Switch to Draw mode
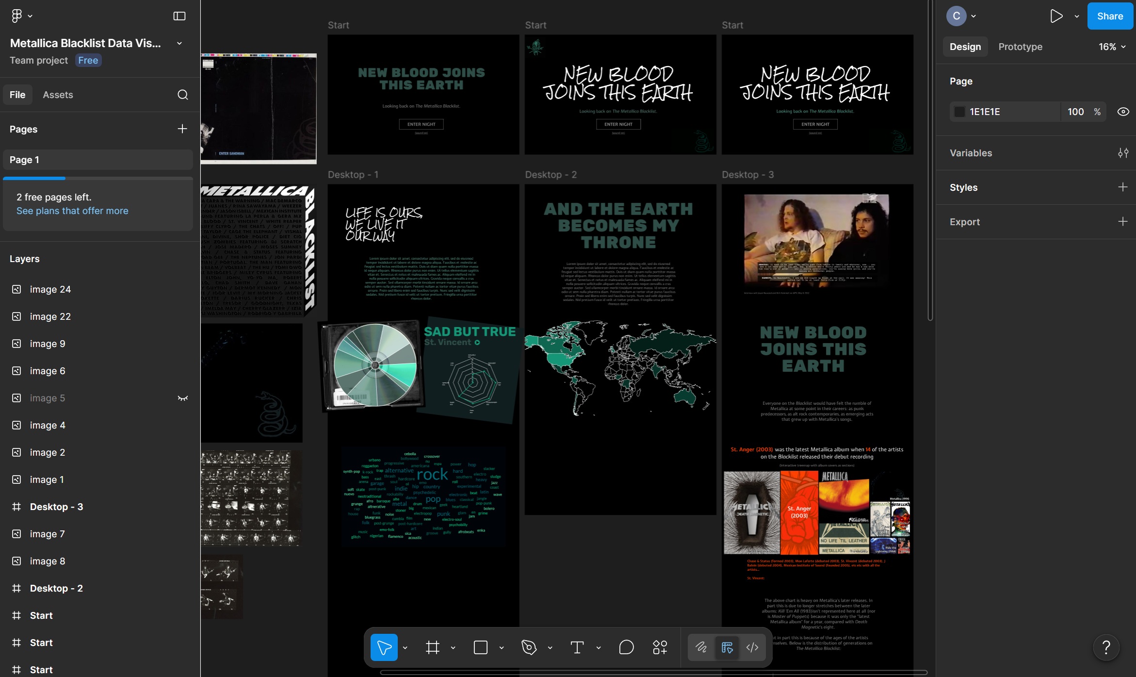The width and height of the screenshot is (1136, 677). [701, 647]
